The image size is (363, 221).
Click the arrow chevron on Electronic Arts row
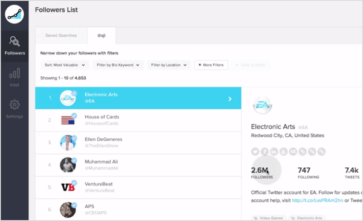coord(230,99)
